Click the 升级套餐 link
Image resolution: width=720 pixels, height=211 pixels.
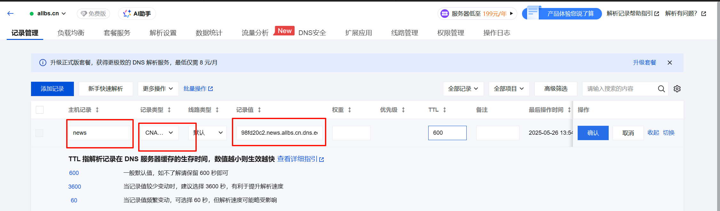tap(645, 63)
